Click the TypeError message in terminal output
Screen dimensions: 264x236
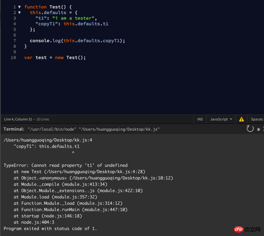65,165
